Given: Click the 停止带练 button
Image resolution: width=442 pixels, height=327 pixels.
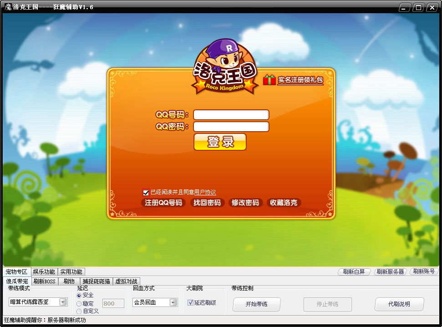Looking at the screenshot, I should (328, 304).
